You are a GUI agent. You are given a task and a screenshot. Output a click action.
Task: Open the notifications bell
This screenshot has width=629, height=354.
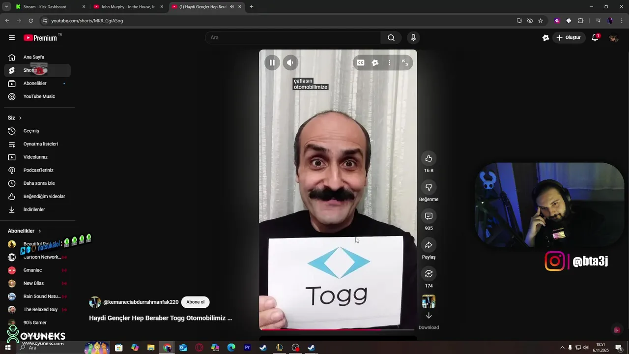pyautogui.click(x=595, y=38)
